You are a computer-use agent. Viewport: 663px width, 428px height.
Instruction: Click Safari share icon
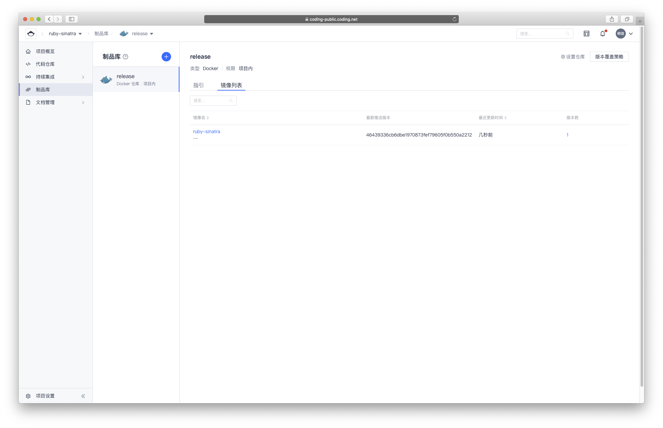point(612,19)
